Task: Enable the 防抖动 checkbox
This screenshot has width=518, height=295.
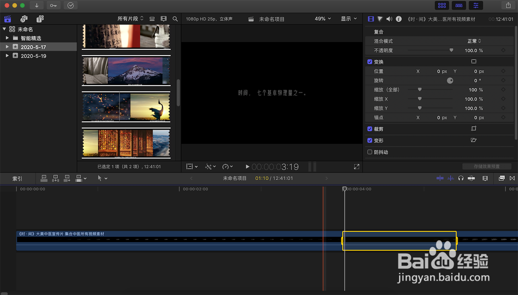Action: click(x=370, y=152)
